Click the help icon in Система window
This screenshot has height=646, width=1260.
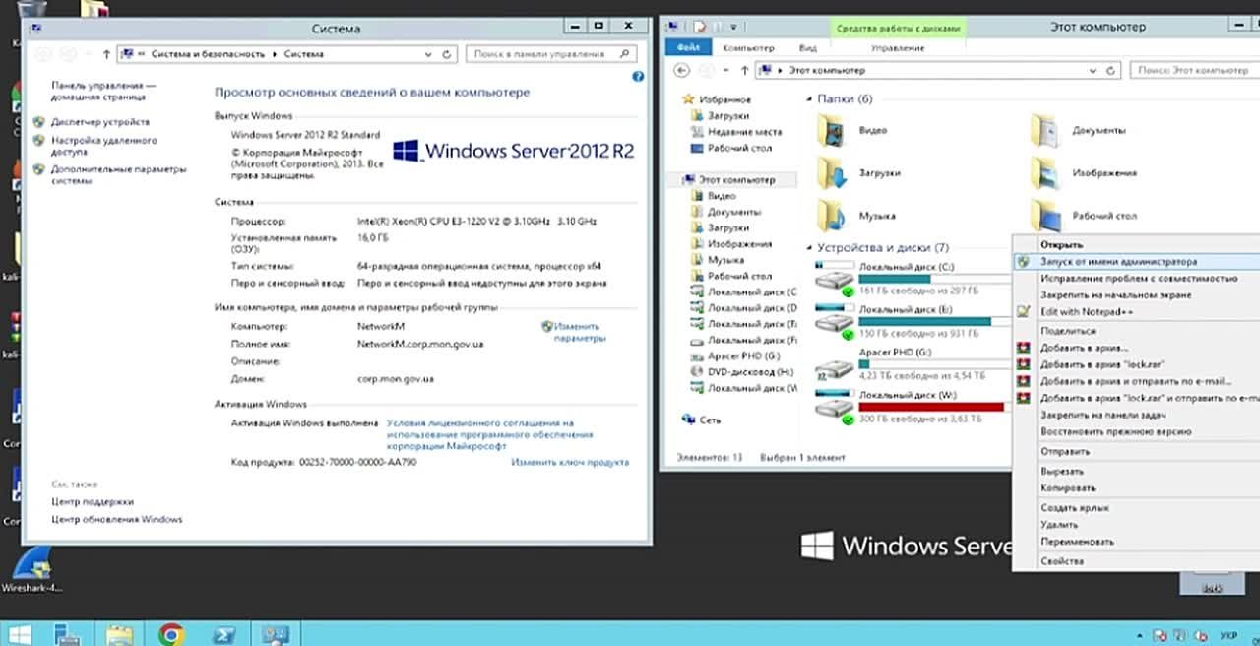click(638, 76)
